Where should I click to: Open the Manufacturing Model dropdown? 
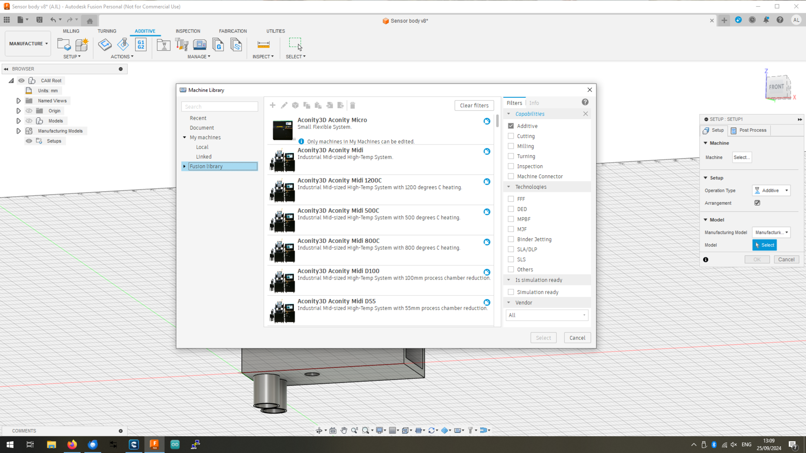click(x=771, y=232)
